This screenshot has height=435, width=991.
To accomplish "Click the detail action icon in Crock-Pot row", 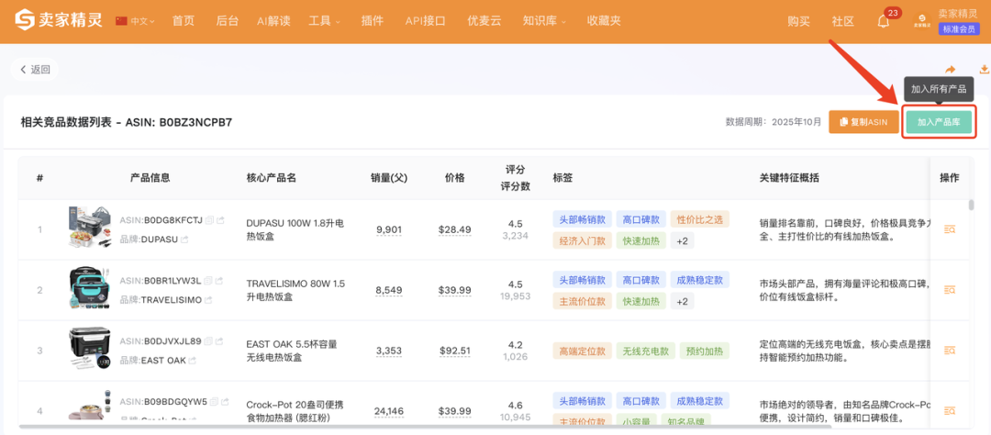I will tap(950, 410).
